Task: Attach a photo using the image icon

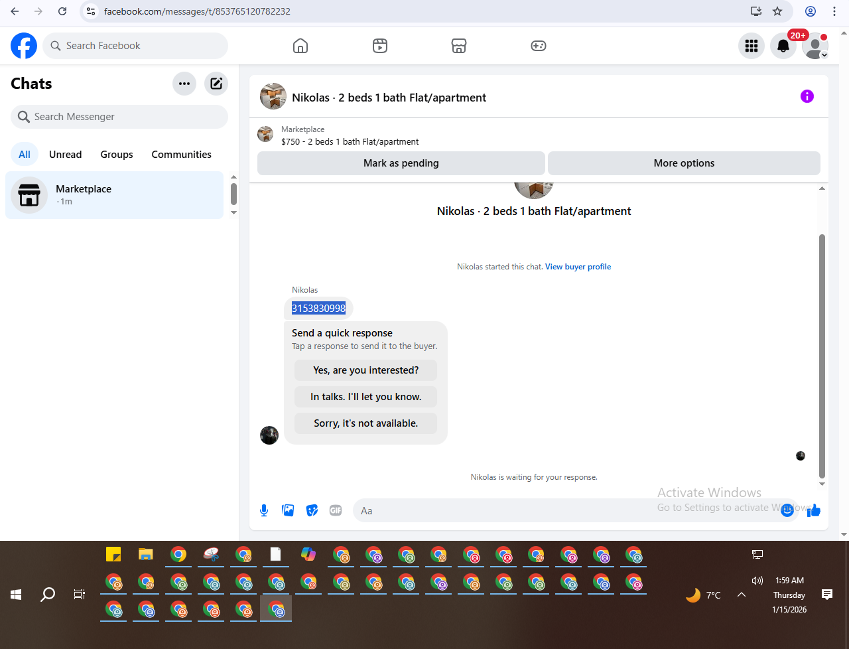Action: 288,510
